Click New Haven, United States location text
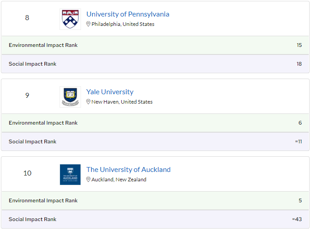 (x=122, y=102)
